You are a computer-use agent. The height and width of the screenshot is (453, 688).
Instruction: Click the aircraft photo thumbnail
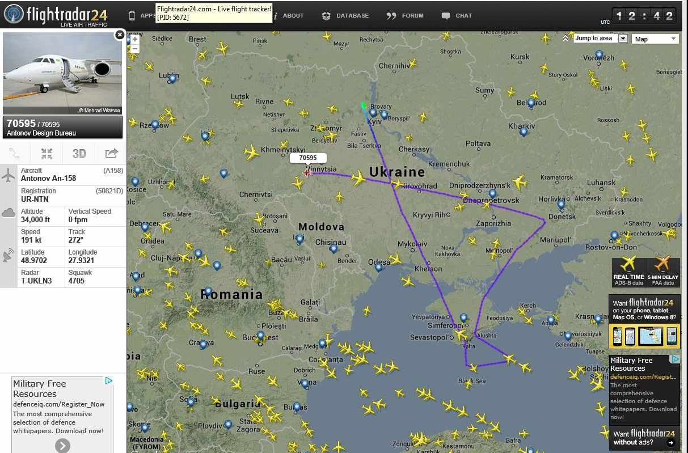point(62,74)
